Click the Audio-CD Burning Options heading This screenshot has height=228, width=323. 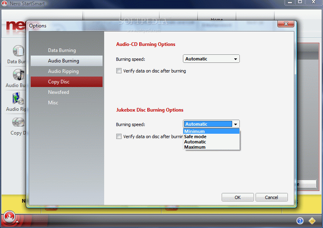[x=146, y=44]
